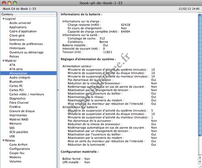Click the date 11/02/12 14:40

pyautogui.click(x=189, y=9)
